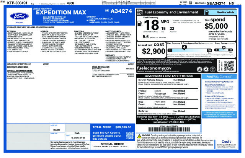245x158 pixels.
Task: Click the FUNCTIONAL column heading
Action: pos(79,31)
